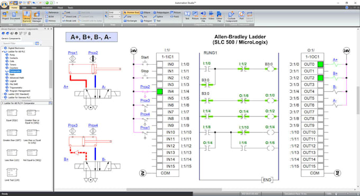Click the Custom Component icon
360x196 pixels.
[231, 16]
